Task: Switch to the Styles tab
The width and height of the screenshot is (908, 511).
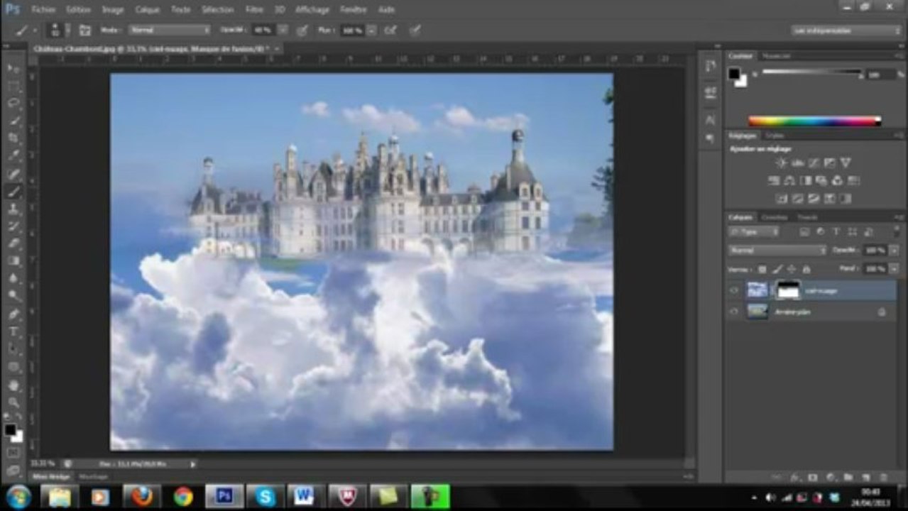Action: coord(775,135)
